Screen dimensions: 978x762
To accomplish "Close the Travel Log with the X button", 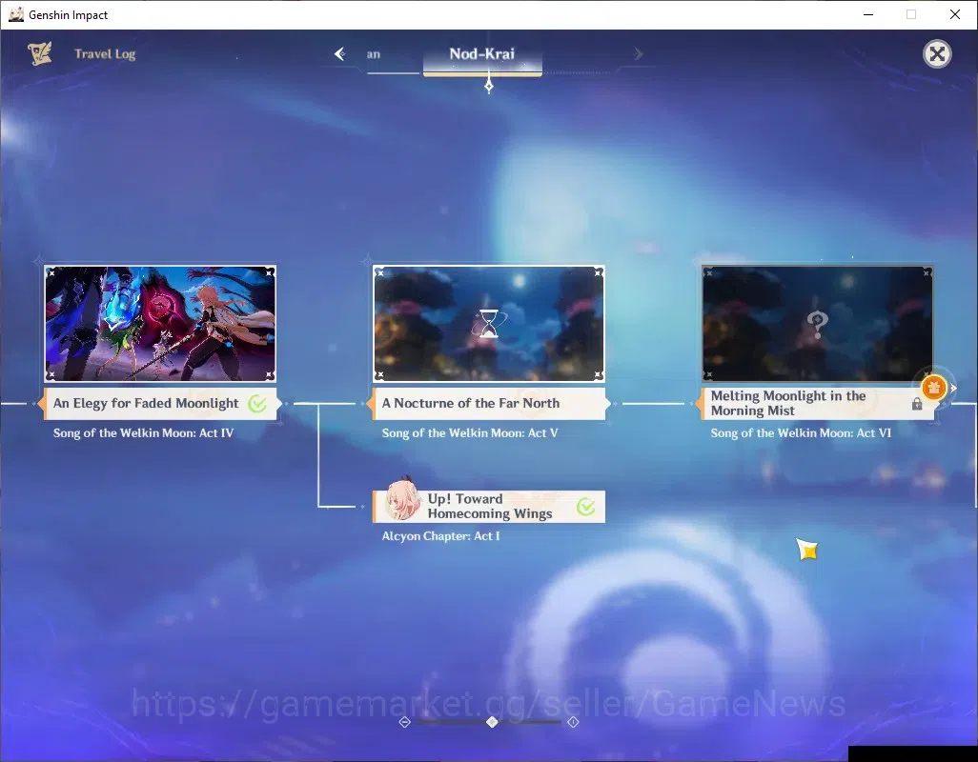I will (x=937, y=54).
